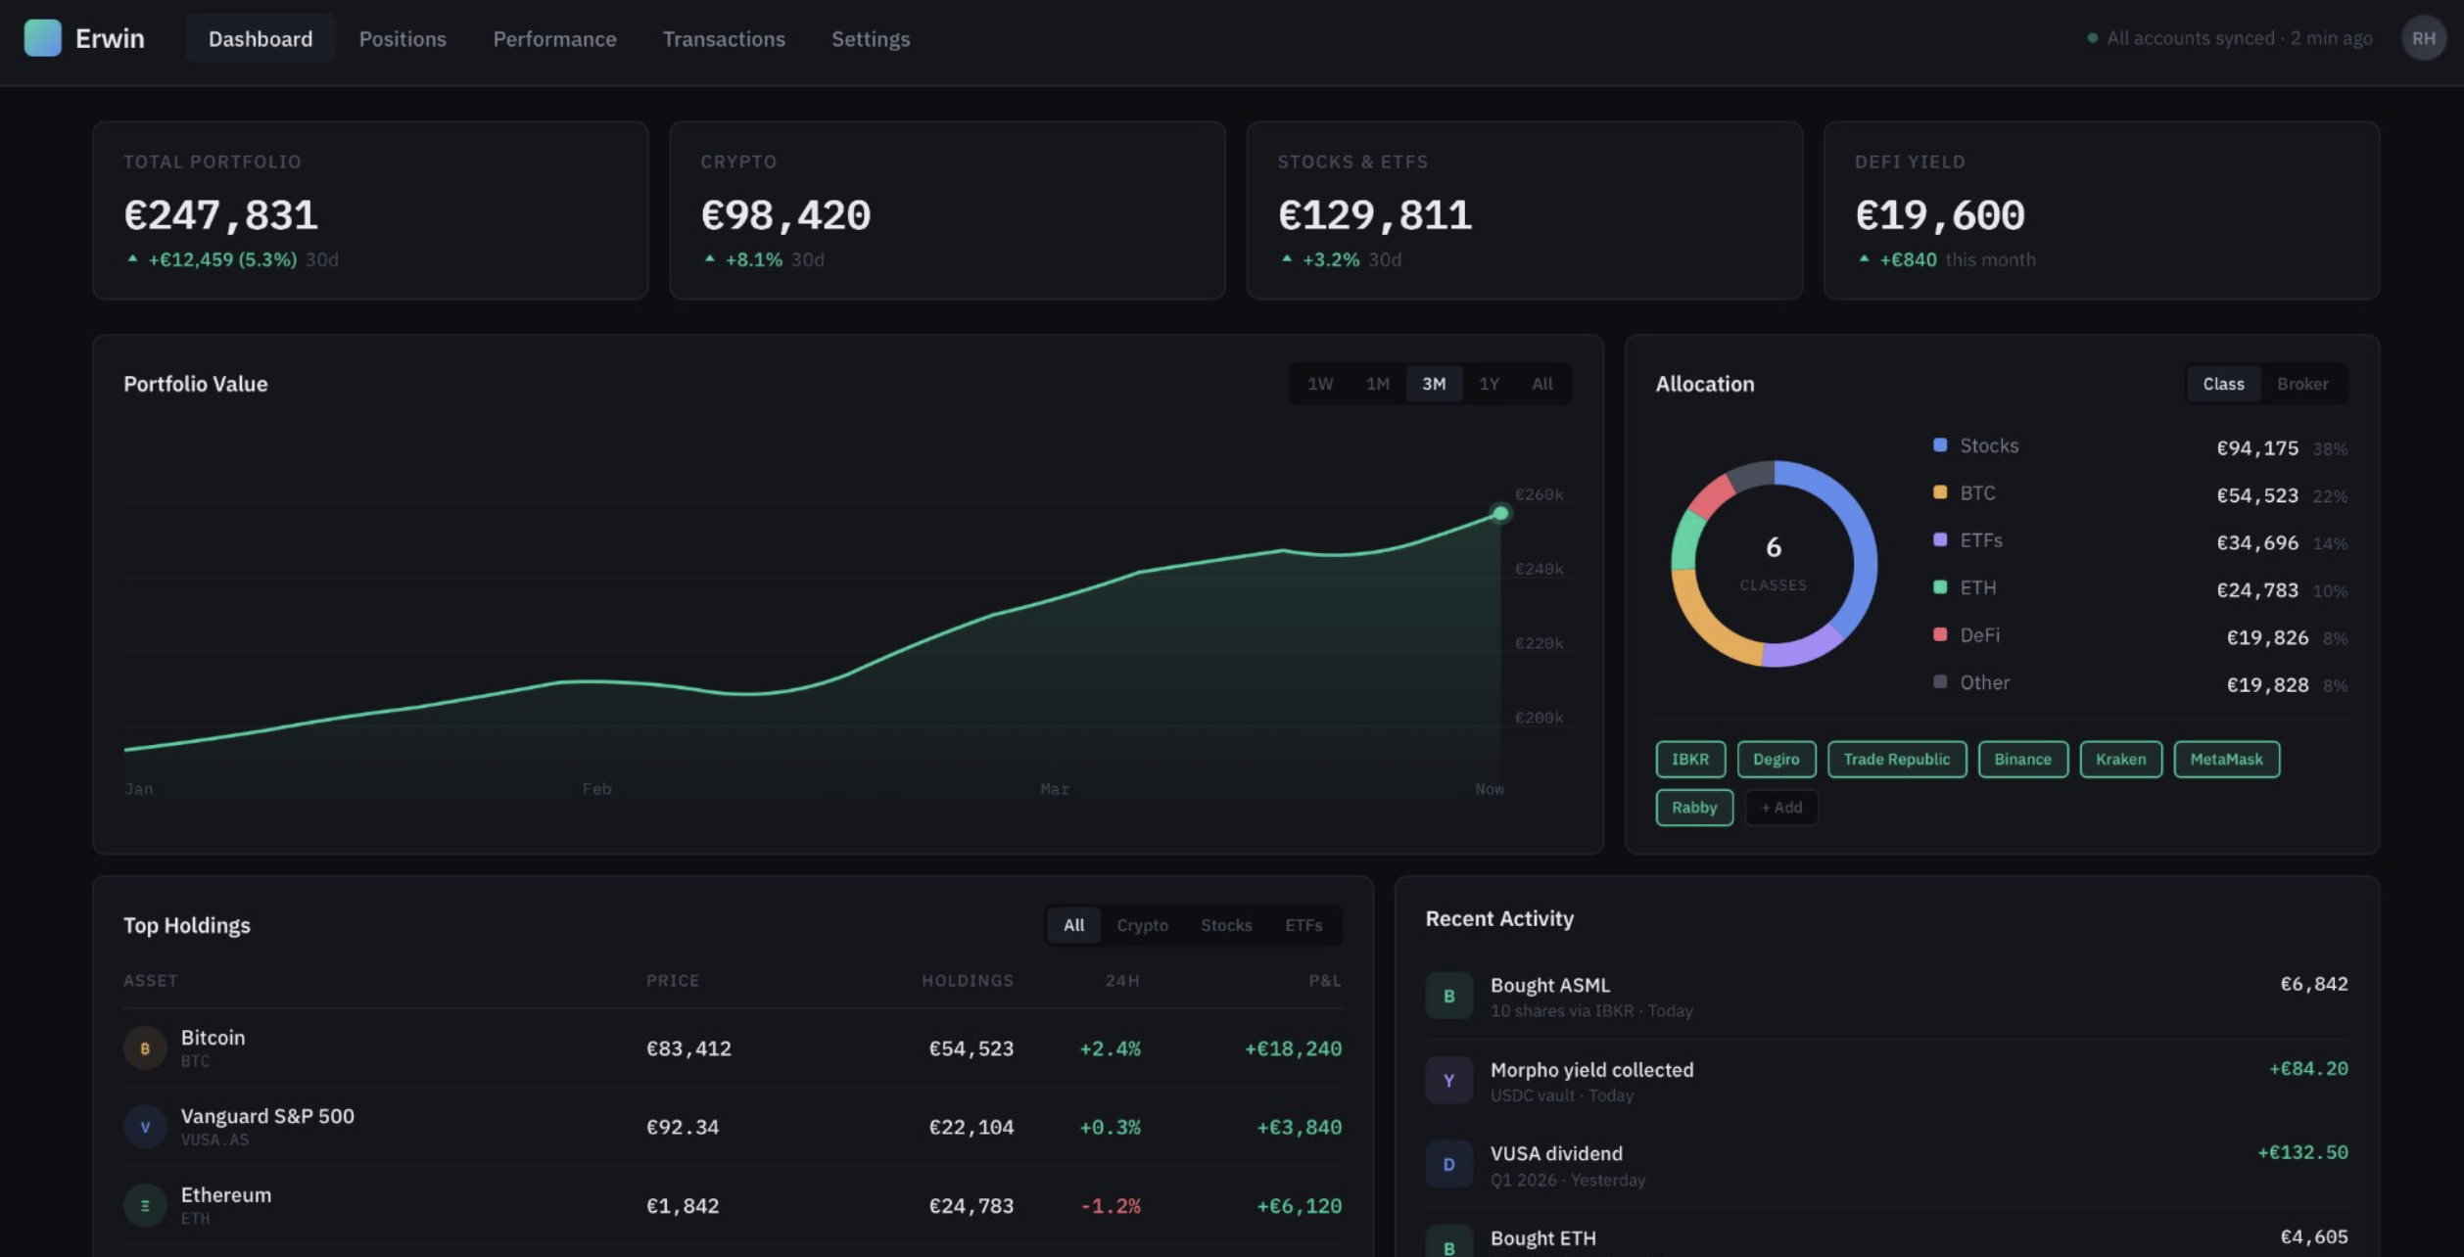Open the RH profile avatar
Screen dimensions: 2464x1257
tap(2424, 39)
